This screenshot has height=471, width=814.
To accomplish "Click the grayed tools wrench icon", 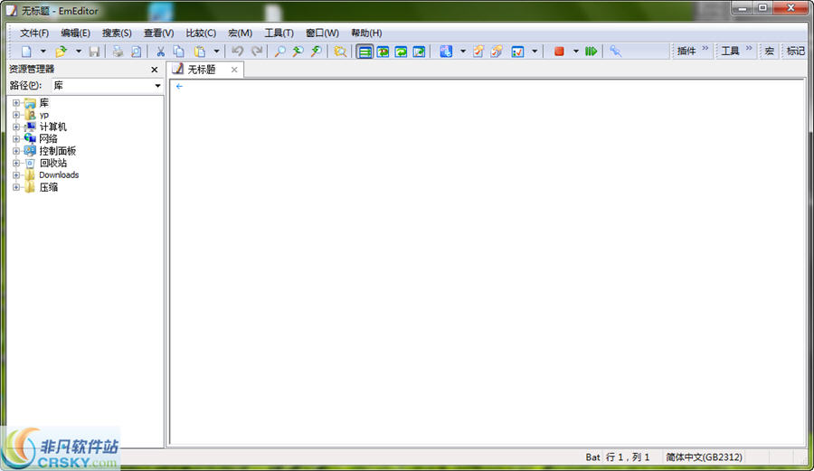I will coord(615,52).
